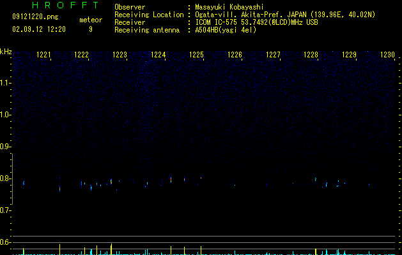Click the 0.7 kHz axis label
The image size is (402, 255).
click(x=5, y=210)
